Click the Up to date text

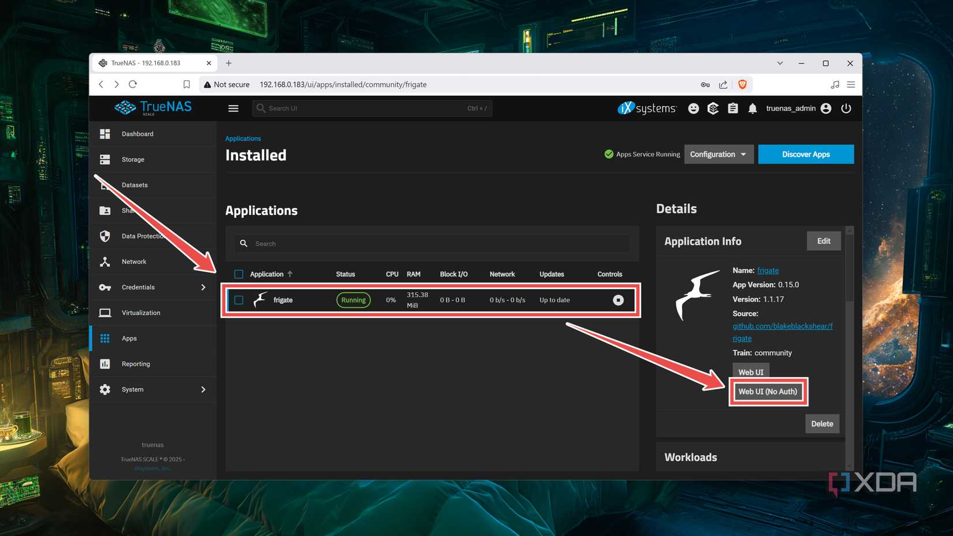[554, 300]
